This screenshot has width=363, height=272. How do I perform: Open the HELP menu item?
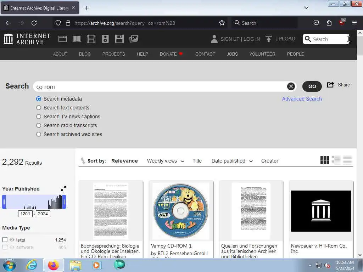(143, 54)
